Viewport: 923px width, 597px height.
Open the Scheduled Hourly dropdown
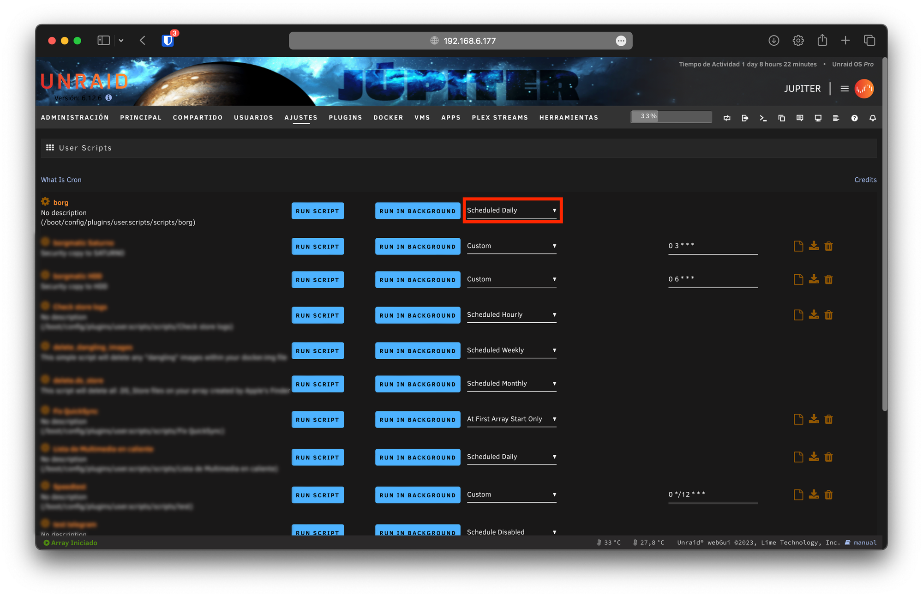(511, 315)
